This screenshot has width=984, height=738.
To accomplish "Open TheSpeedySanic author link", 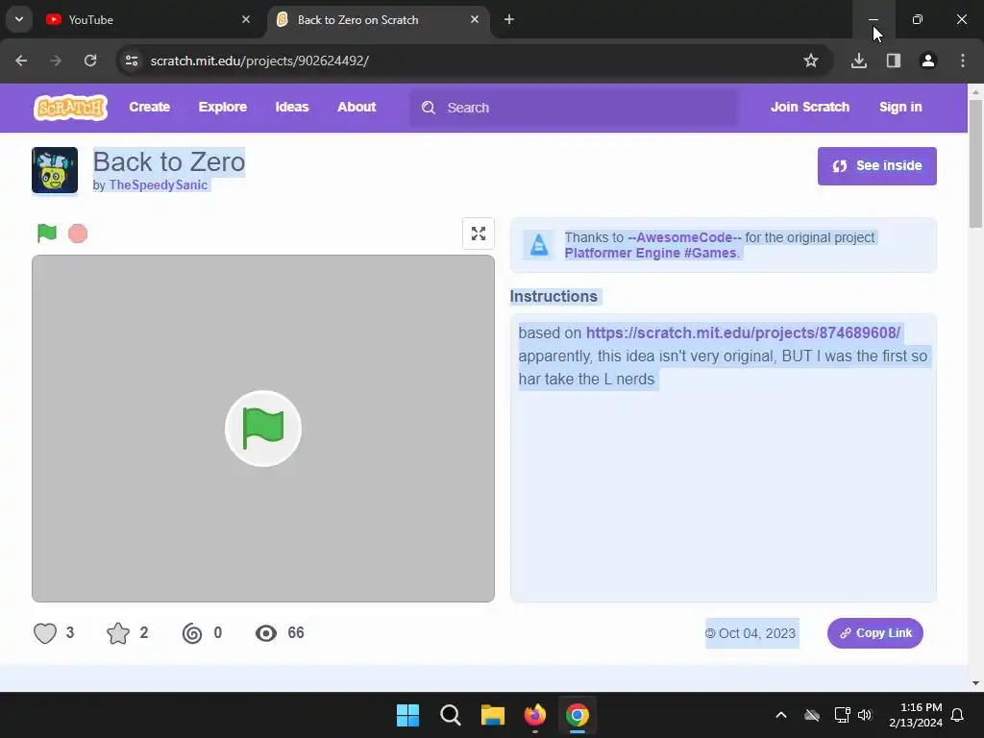I will (159, 185).
